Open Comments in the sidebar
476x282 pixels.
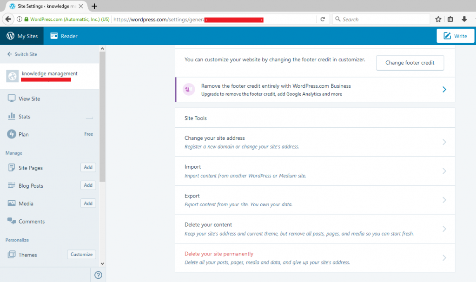(49, 221)
